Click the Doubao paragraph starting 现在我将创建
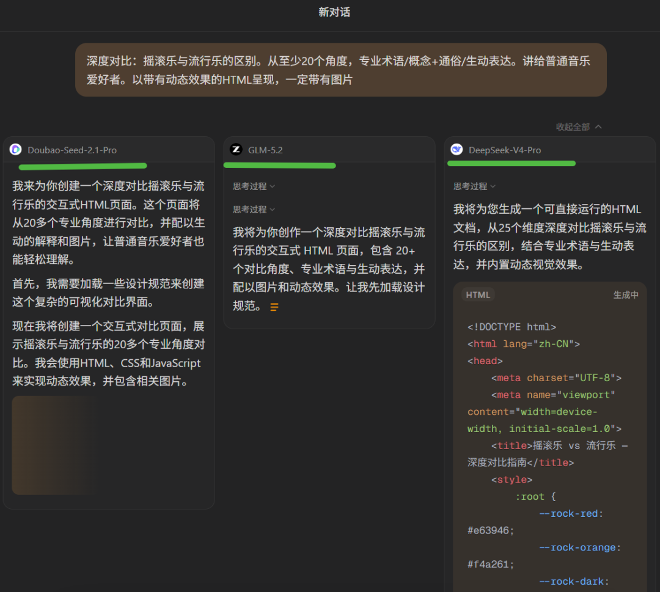The image size is (660, 592). click(108, 354)
